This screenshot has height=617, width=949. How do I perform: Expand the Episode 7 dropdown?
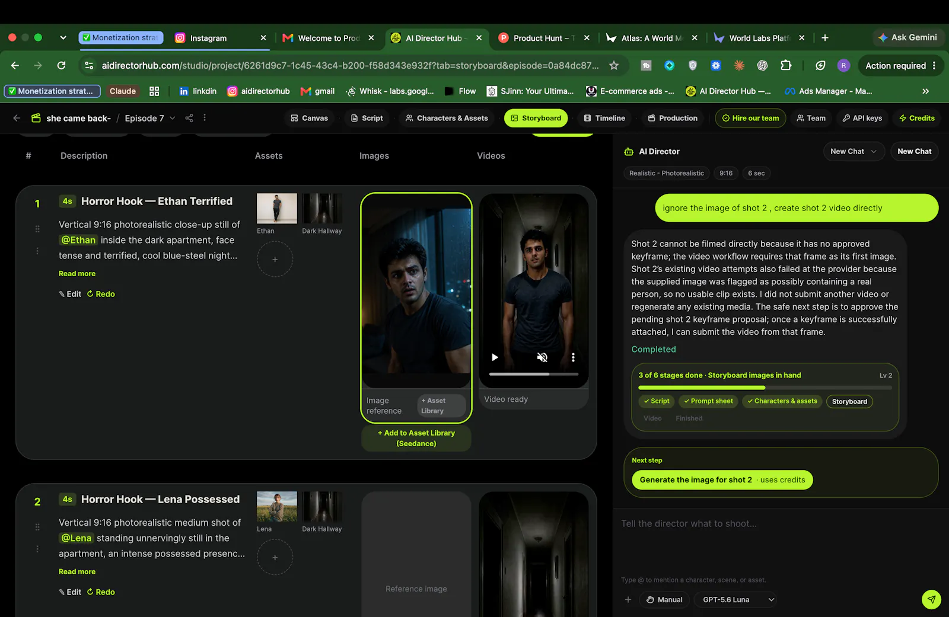click(150, 118)
